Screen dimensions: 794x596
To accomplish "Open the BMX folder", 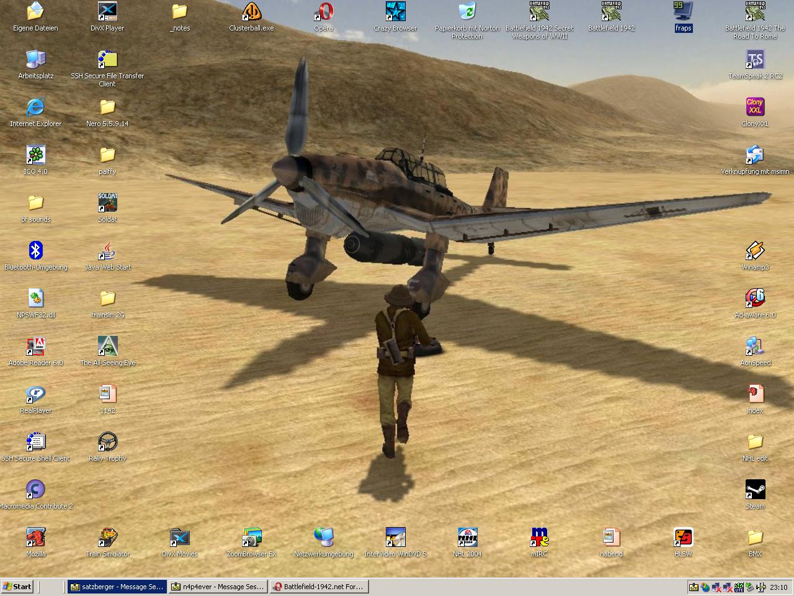I will pos(755,543).
